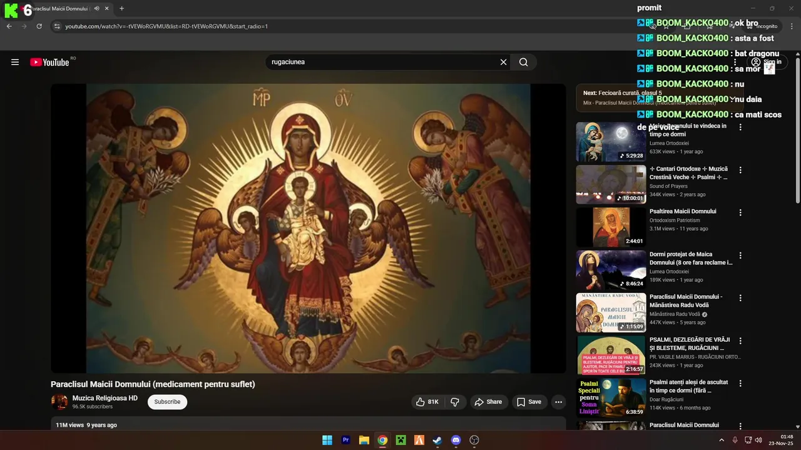Open the YouTube guide hamburger menu

tap(15, 62)
